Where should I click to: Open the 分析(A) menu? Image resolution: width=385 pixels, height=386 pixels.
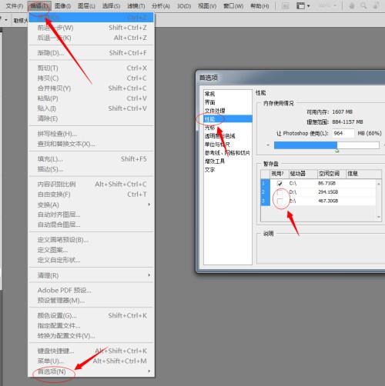pos(161,6)
